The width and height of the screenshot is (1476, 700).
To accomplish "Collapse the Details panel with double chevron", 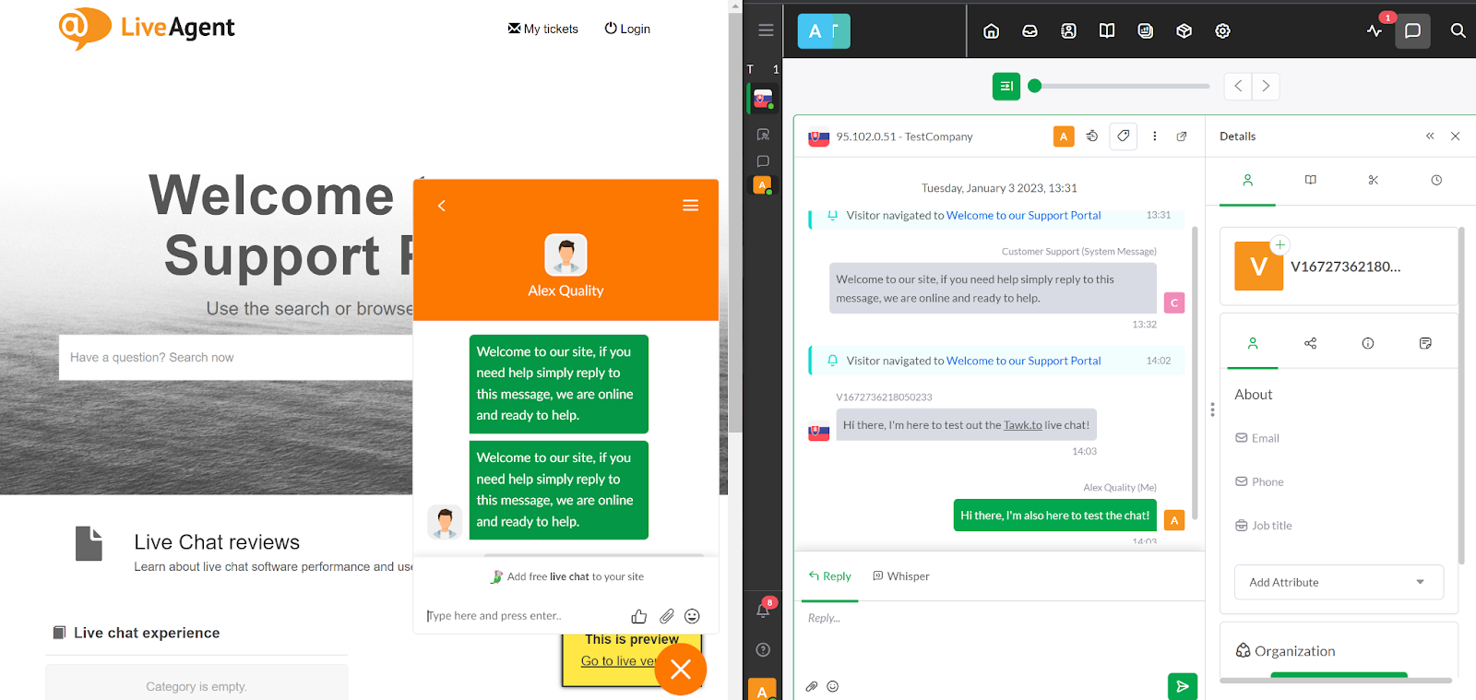I will tap(1430, 136).
